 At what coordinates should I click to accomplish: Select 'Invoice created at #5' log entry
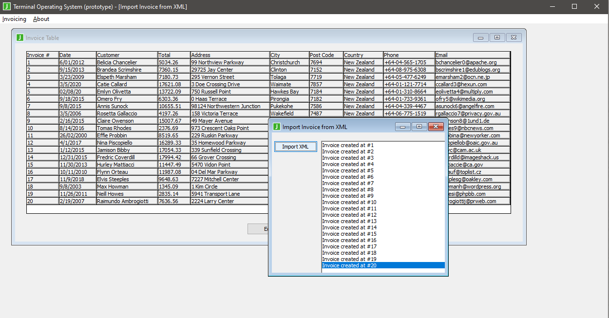click(383, 170)
